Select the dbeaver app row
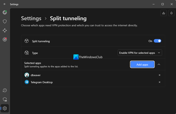The height and width of the screenshot is (114, 176). (x=35, y=75)
